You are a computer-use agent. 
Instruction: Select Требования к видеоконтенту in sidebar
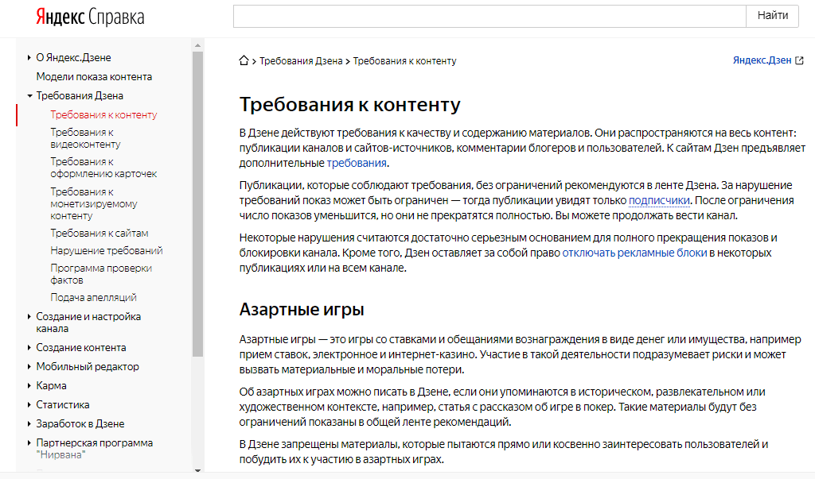(x=85, y=138)
